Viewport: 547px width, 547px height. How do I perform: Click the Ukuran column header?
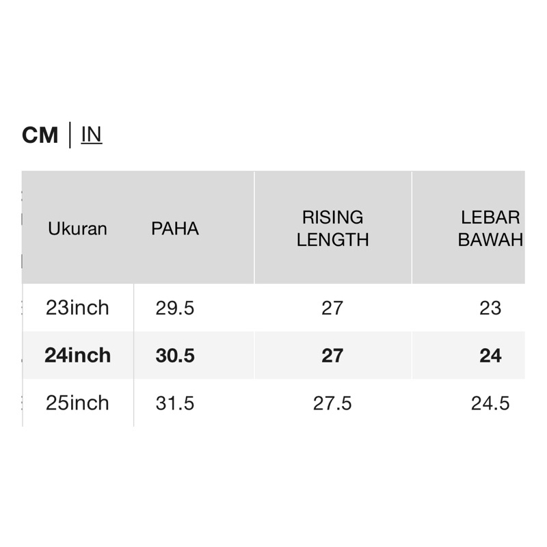(x=77, y=228)
